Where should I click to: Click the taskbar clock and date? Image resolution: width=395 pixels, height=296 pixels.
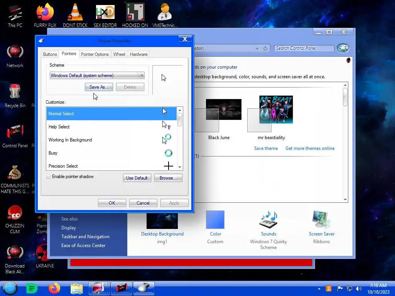coord(378,289)
